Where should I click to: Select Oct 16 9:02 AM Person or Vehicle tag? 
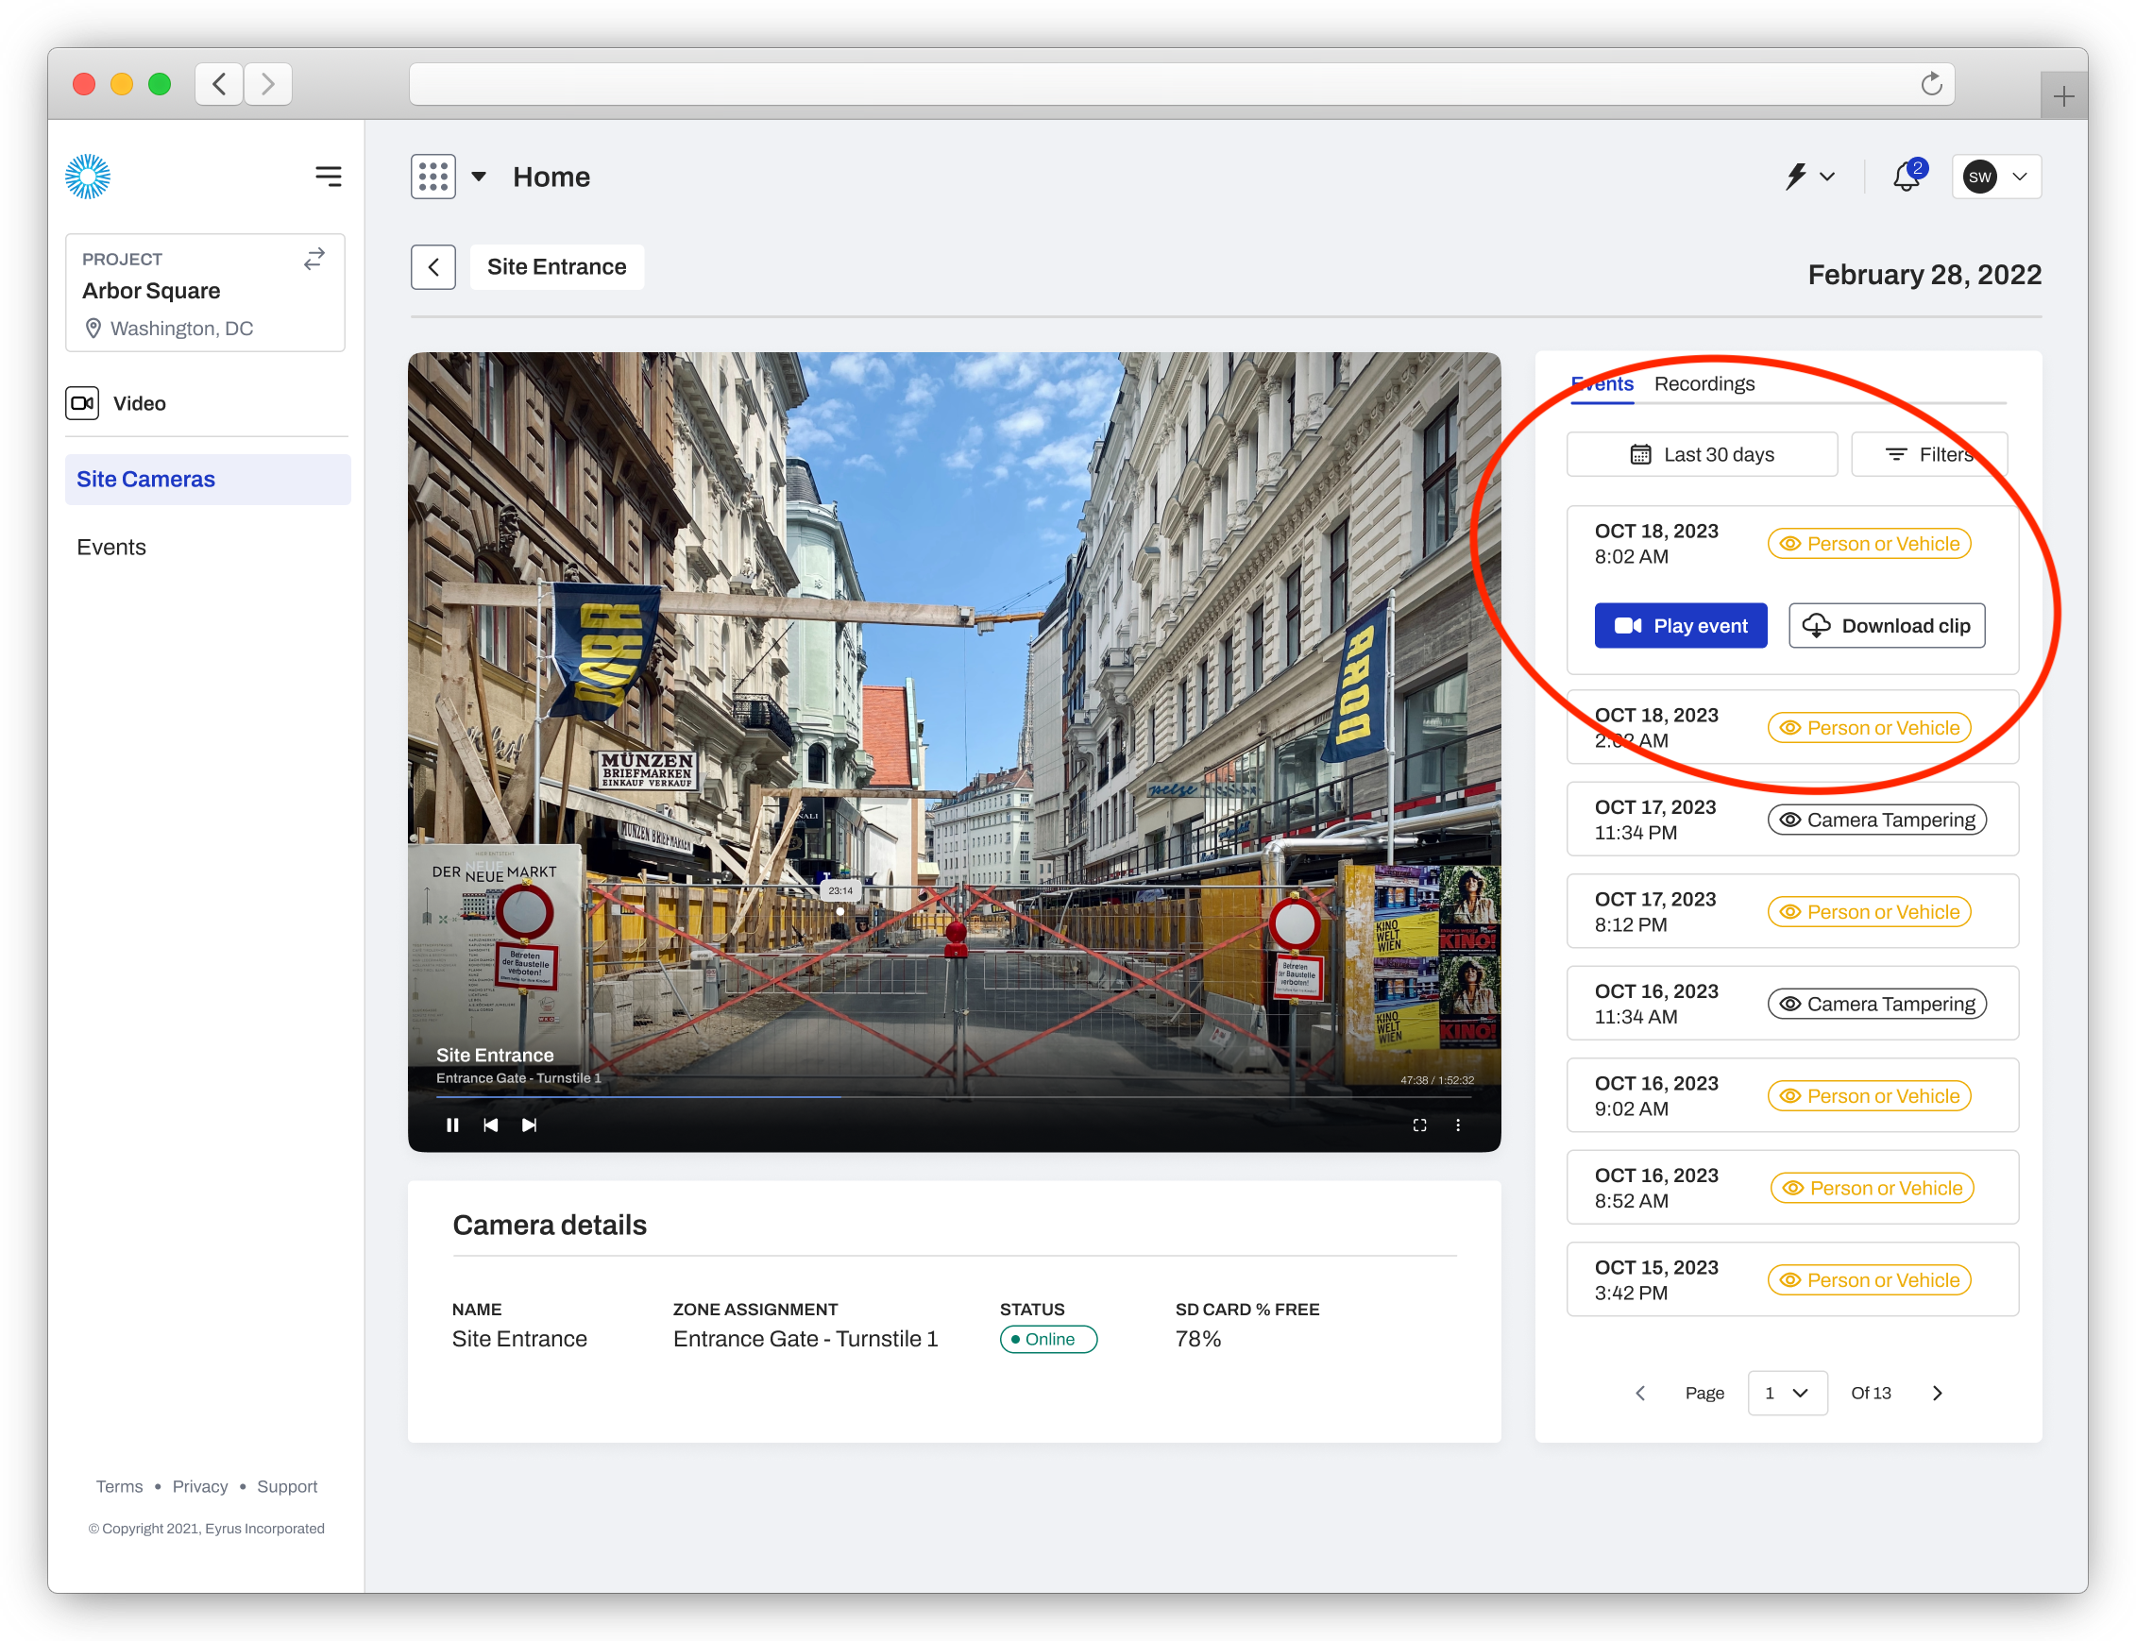(1869, 1096)
